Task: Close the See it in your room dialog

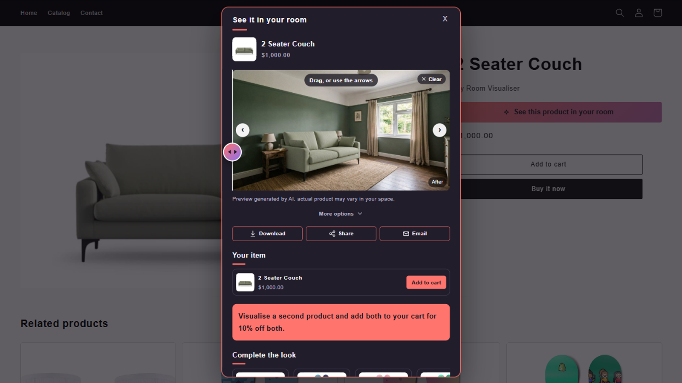Action: pyautogui.click(x=445, y=19)
